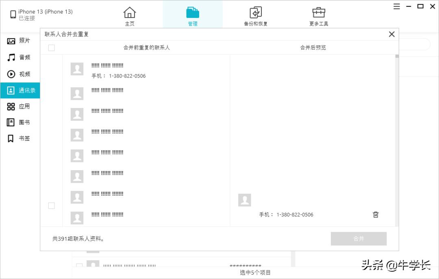Image resolution: width=439 pixels, height=279 pixels.
Task: Close the contact merge dialog
Action: [x=391, y=34]
